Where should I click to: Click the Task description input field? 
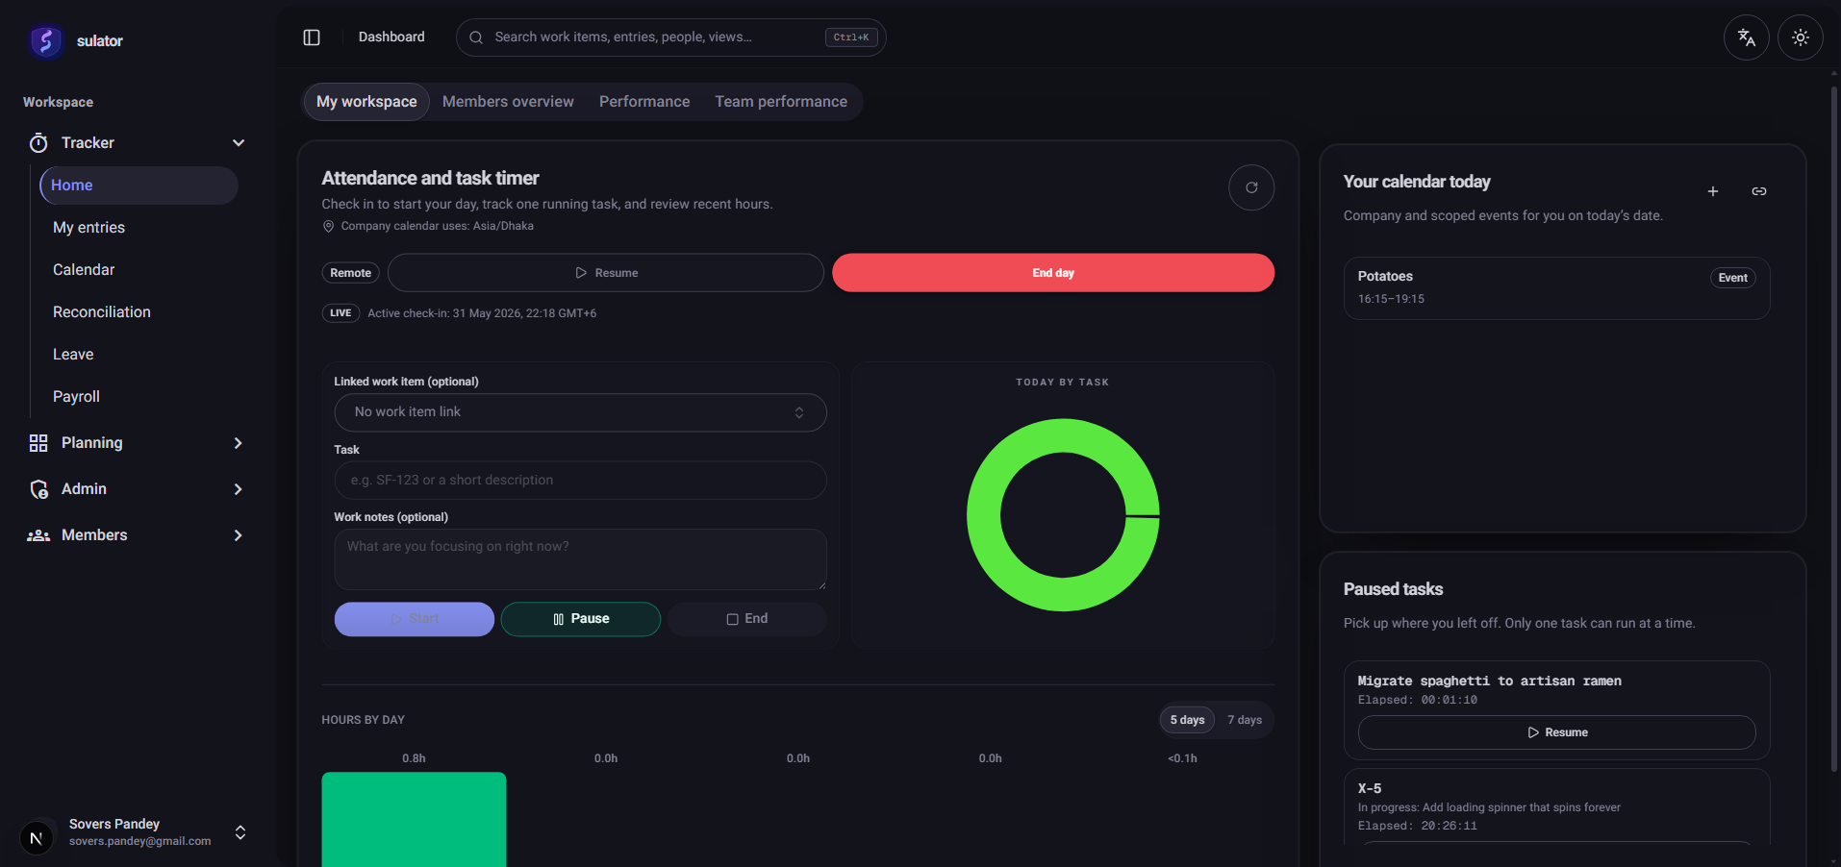click(580, 481)
